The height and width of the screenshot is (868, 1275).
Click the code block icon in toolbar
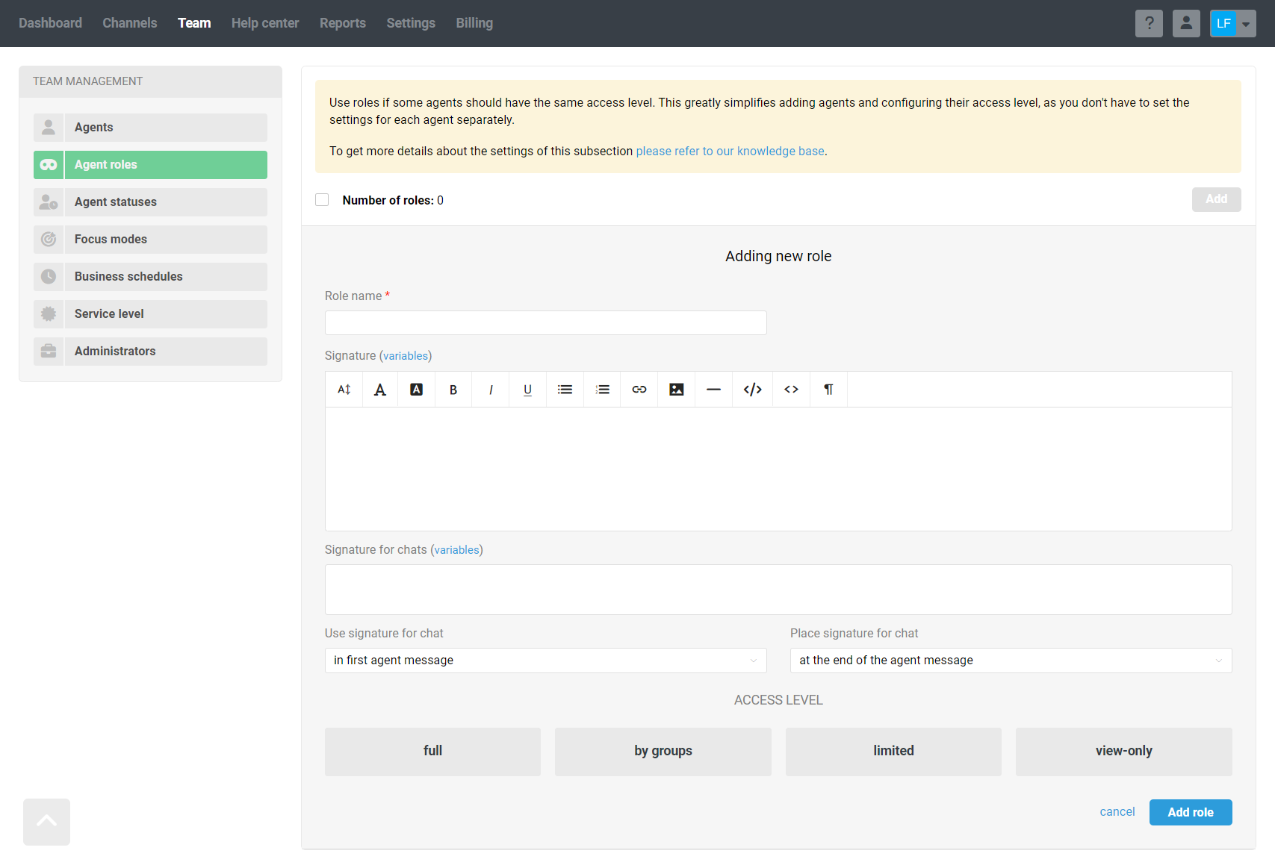click(753, 390)
